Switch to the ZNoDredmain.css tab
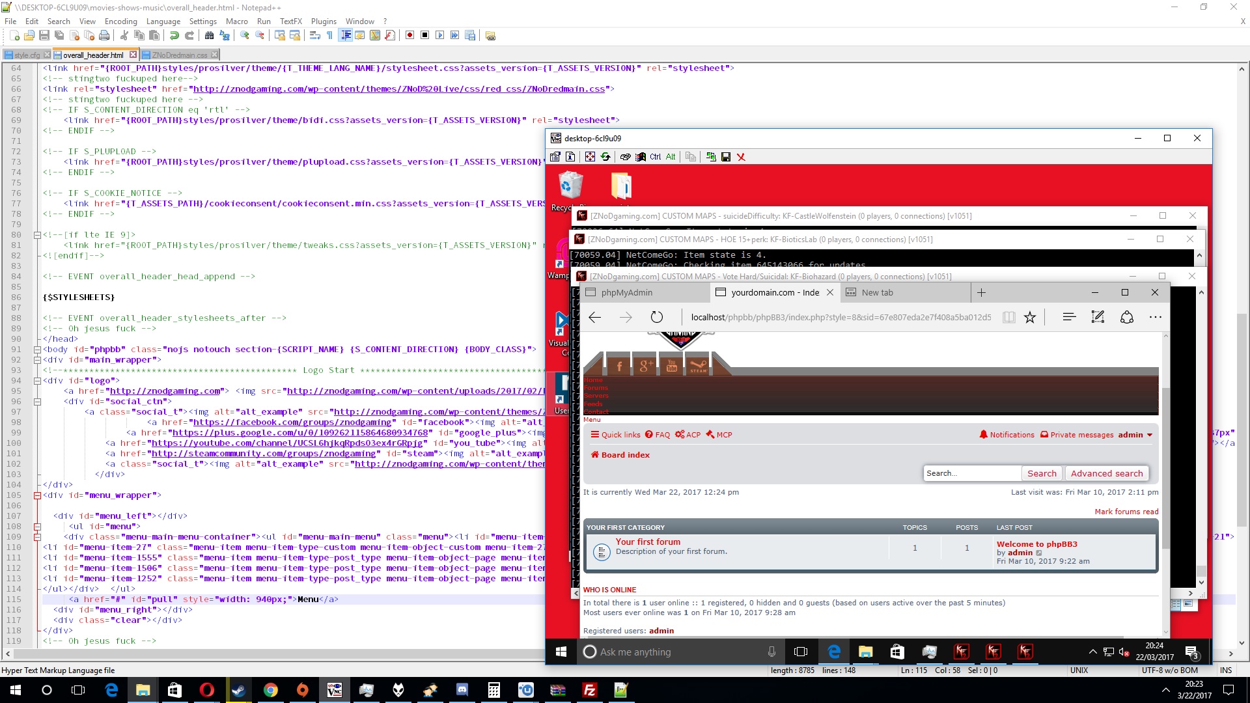 click(179, 55)
